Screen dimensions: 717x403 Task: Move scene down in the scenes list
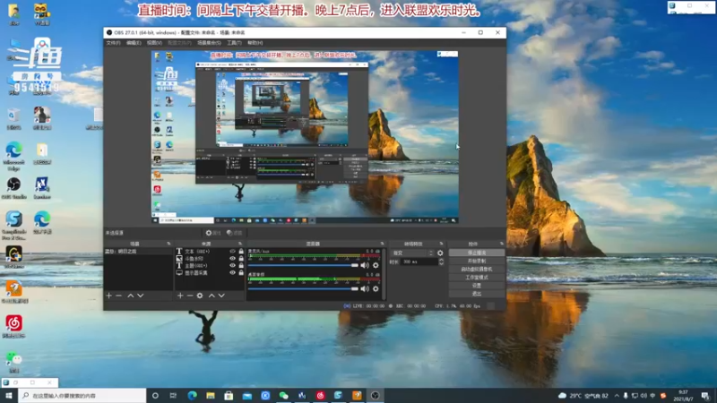(141, 296)
